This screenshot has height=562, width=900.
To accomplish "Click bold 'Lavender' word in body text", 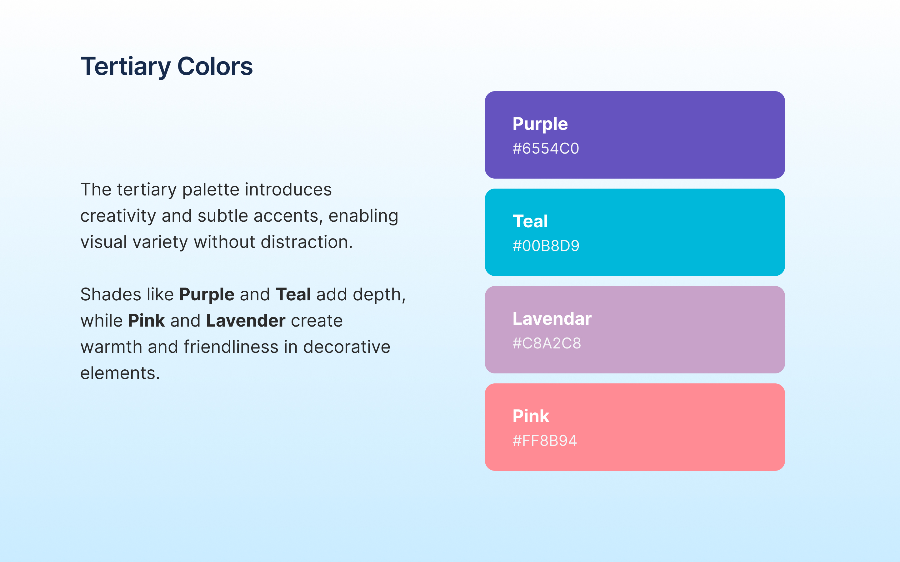I will pos(245,320).
